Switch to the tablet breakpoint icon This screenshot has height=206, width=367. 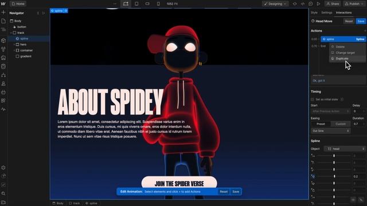click(x=136, y=4)
